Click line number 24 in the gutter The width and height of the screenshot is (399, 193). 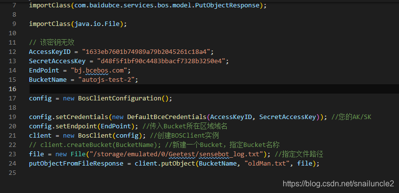(12, 164)
